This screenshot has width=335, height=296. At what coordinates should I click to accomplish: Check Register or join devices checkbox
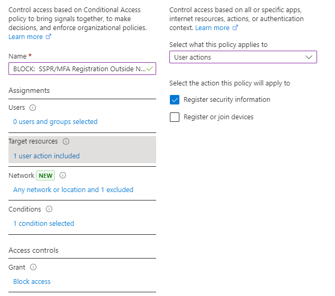click(175, 117)
